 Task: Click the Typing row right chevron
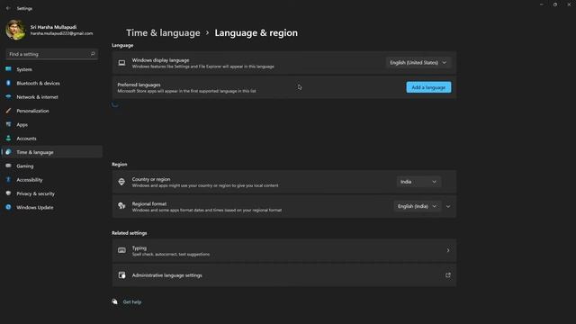(448, 250)
